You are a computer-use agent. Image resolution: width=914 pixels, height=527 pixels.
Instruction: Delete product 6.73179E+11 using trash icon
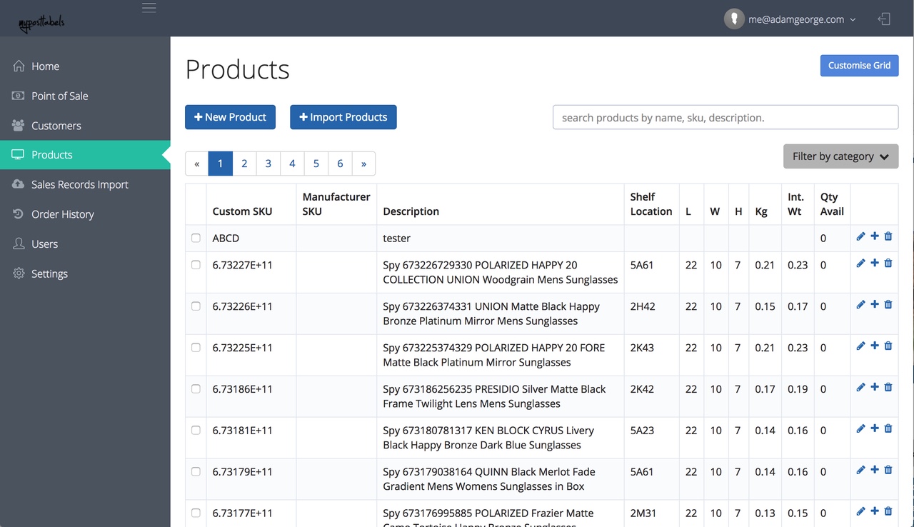(888, 471)
